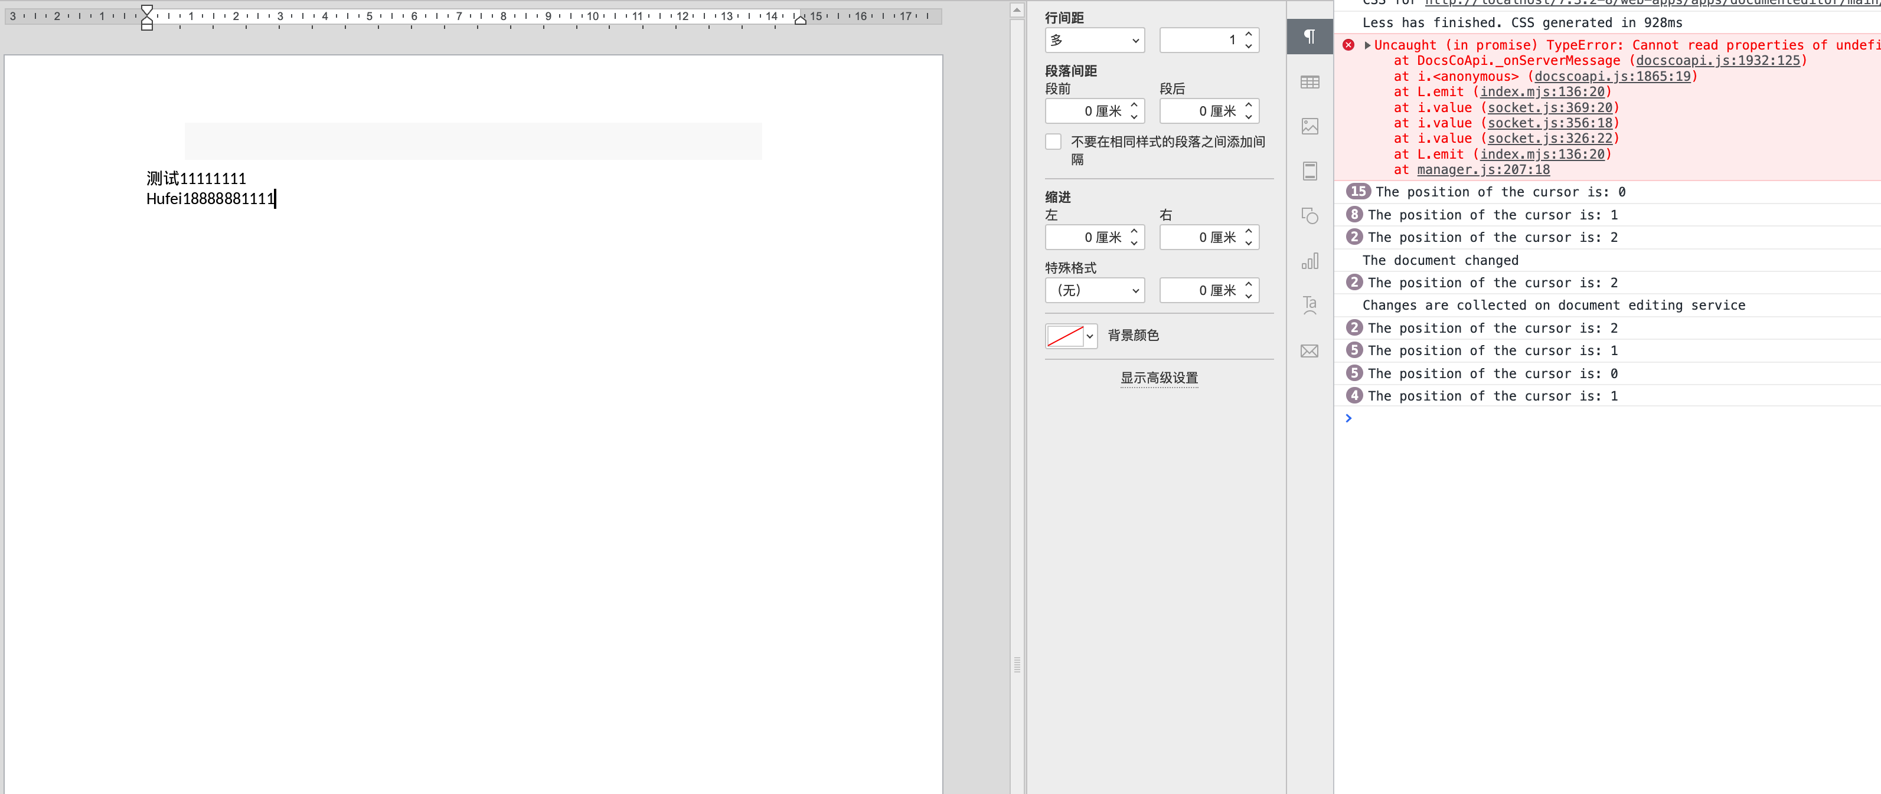This screenshot has width=1881, height=794.
Task: Open the line spacing type dropdown
Action: point(1095,40)
